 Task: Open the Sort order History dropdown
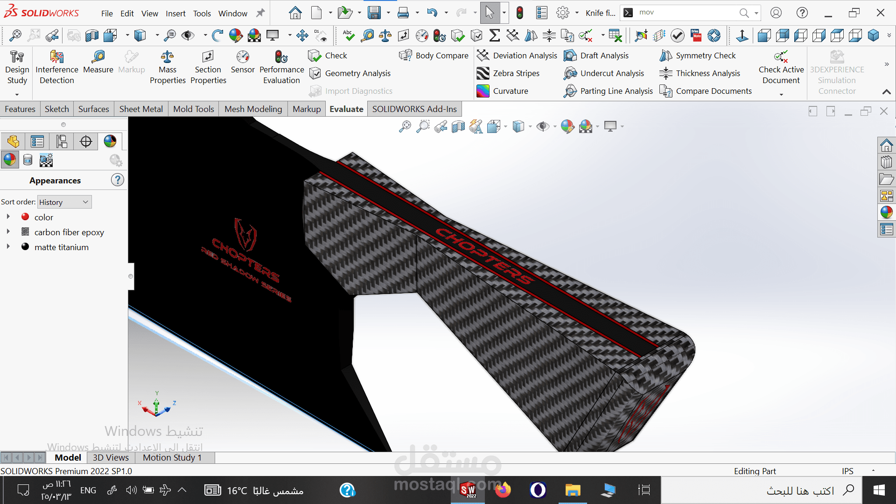(x=64, y=202)
